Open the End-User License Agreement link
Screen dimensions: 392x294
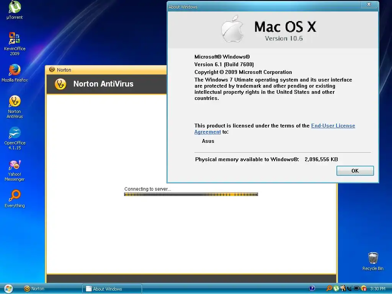(333, 126)
